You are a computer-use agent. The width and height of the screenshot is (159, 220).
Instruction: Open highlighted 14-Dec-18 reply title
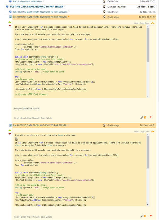40,17
